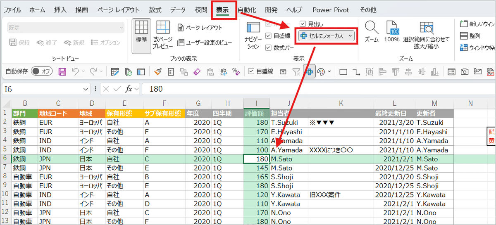Viewport: 496px width, 225px height.
Task: Click Arrange All (整列) button
Action: click(470, 36)
